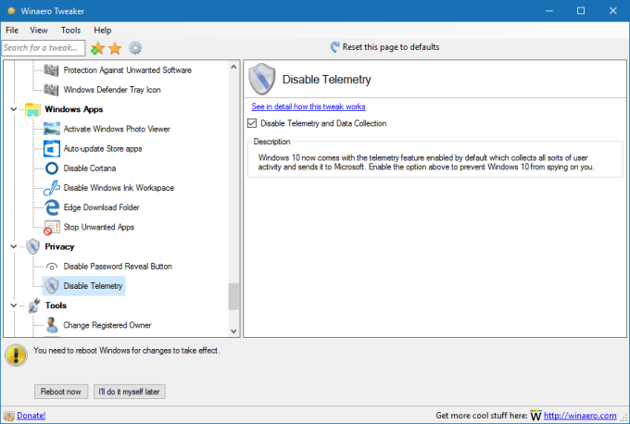Screen dimensions: 630x424
Task: Select Protection Against Unwanted Software item
Action: tap(127, 70)
